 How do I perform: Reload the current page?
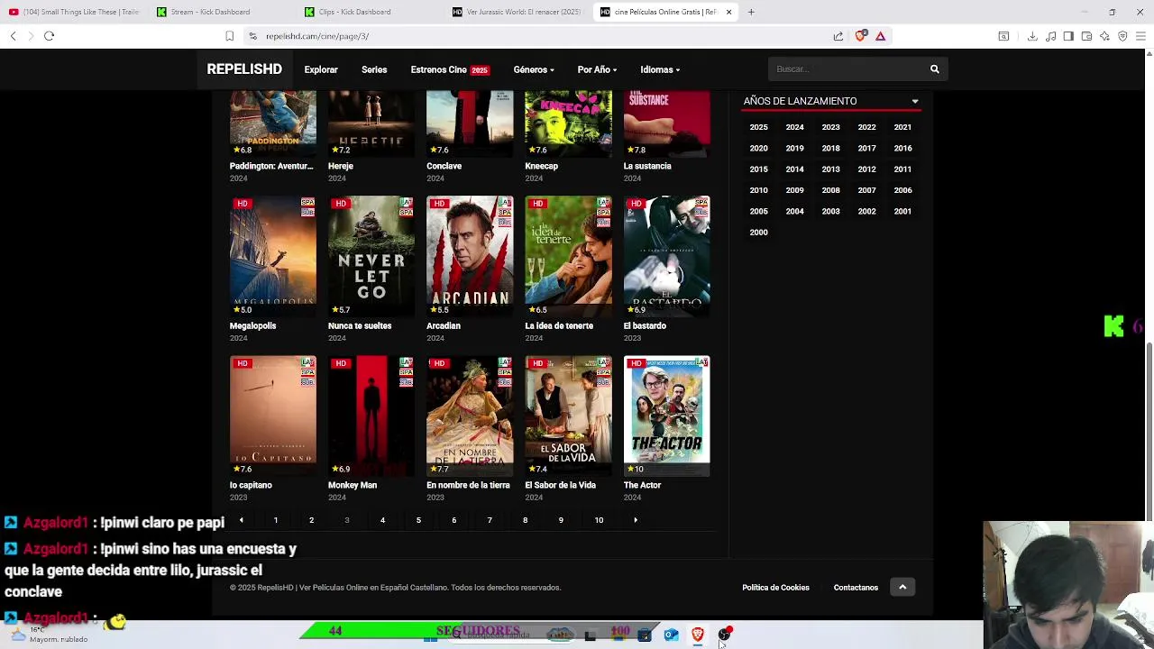click(x=50, y=36)
